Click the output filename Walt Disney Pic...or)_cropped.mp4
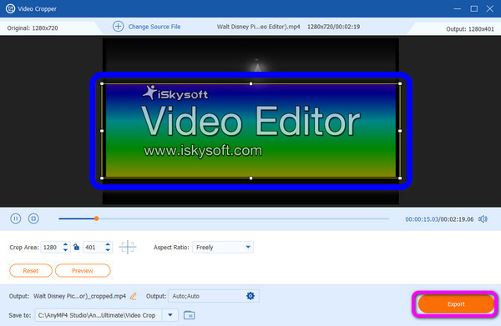The height and width of the screenshot is (326, 501). click(79, 296)
